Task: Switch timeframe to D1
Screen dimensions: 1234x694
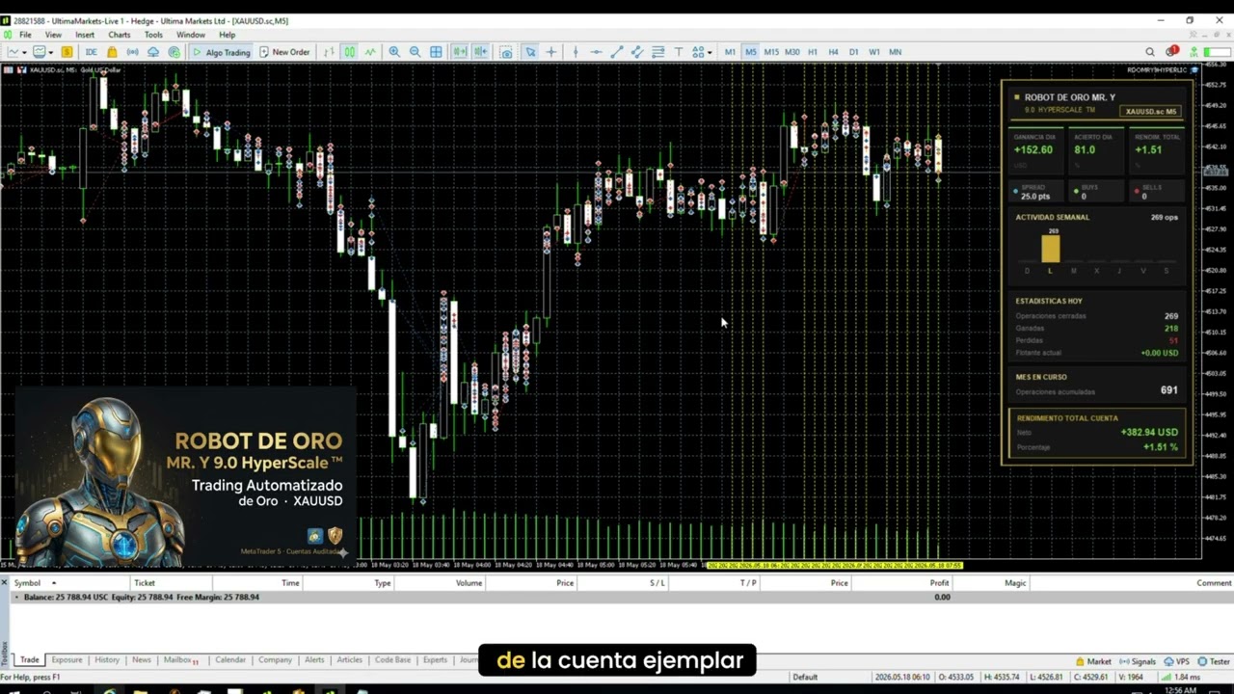Action: [x=853, y=52]
